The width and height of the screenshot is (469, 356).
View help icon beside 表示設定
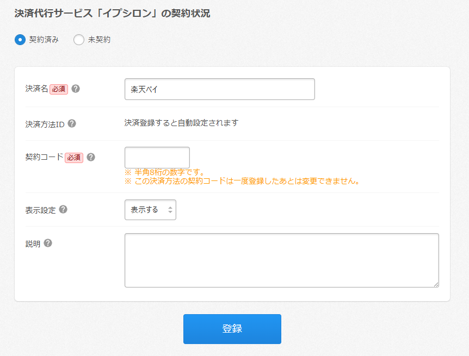pyautogui.click(x=63, y=209)
